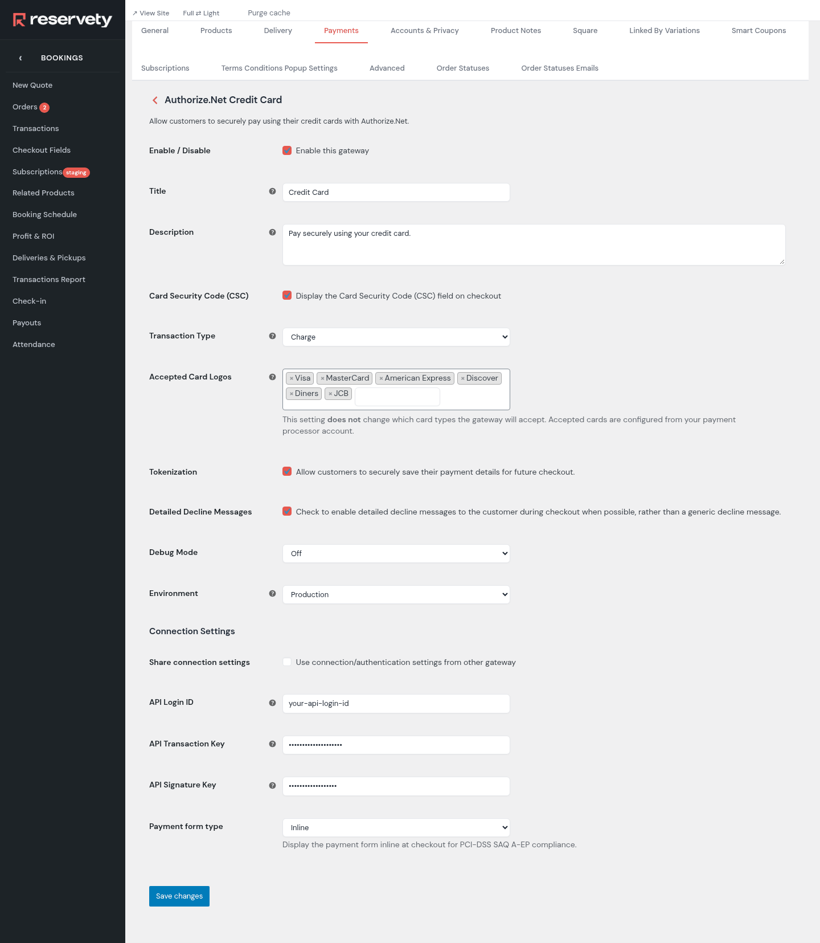The image size is (820, 943).
Task: Switch to the Delivery tab
Action: tap(278, 31)
